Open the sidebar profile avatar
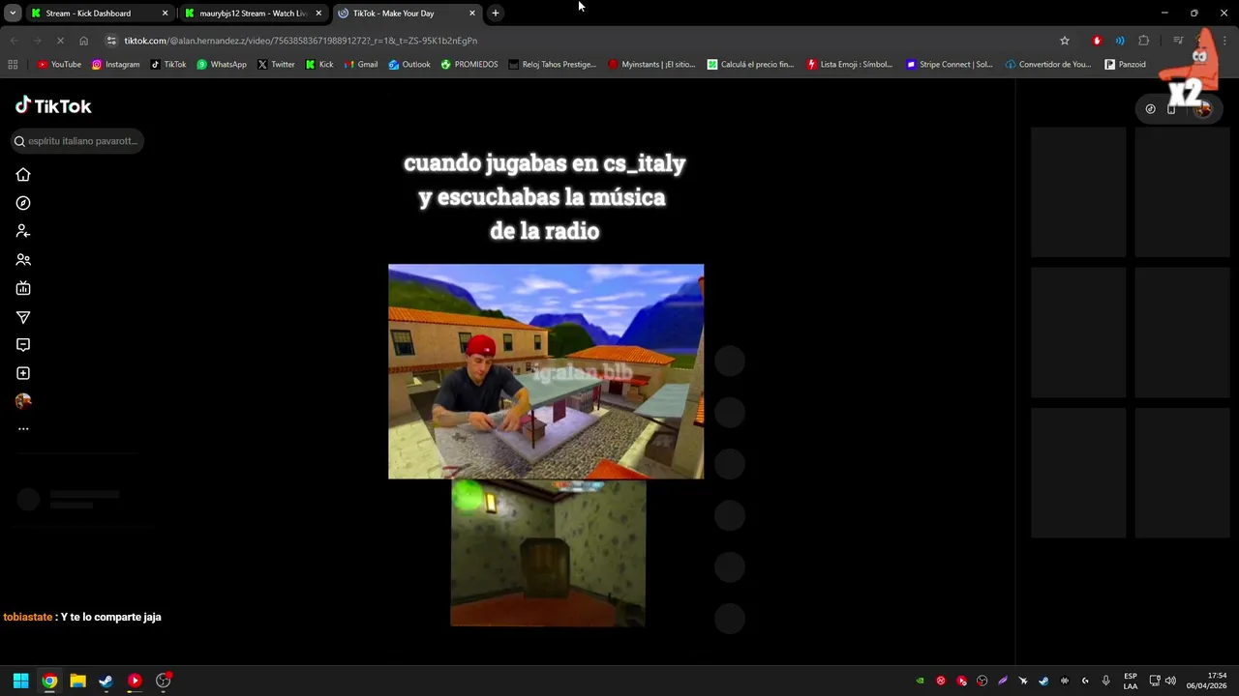Viewport: 1239px width, 696px height. click(x=23, y=400)
